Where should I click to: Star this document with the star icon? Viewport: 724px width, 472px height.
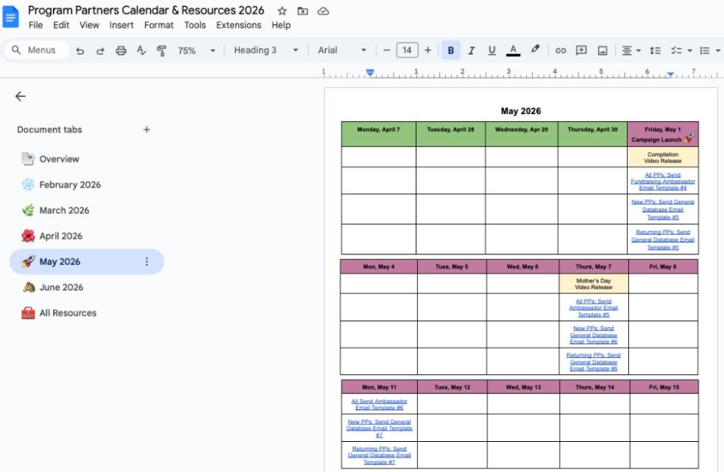click(282, 11)
